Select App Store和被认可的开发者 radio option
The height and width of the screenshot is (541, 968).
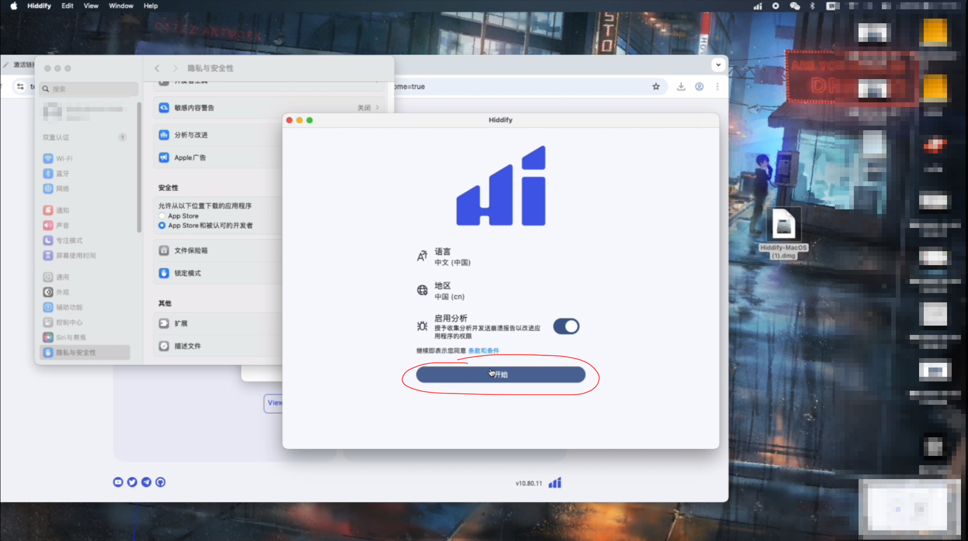click(162, 225)
